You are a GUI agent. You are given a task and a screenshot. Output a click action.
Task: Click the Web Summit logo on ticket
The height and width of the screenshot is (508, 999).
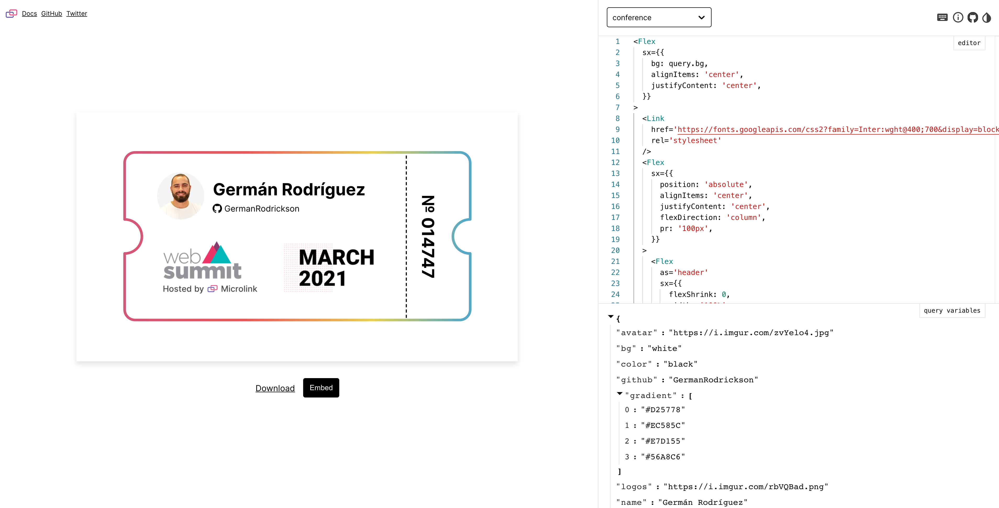click(x=202, y=261)
